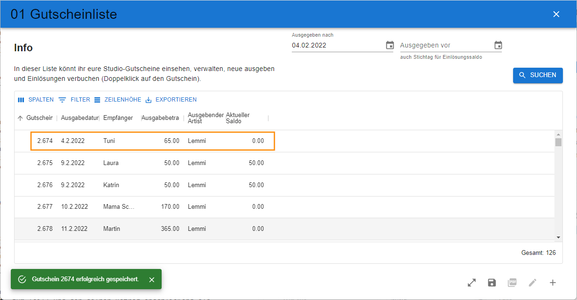Click the expand fullscreen arrows icon
The image size is (577, 300).
coord(472,283)
